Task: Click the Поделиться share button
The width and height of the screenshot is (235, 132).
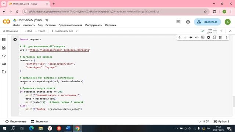Action: click(x=207, y=22)
